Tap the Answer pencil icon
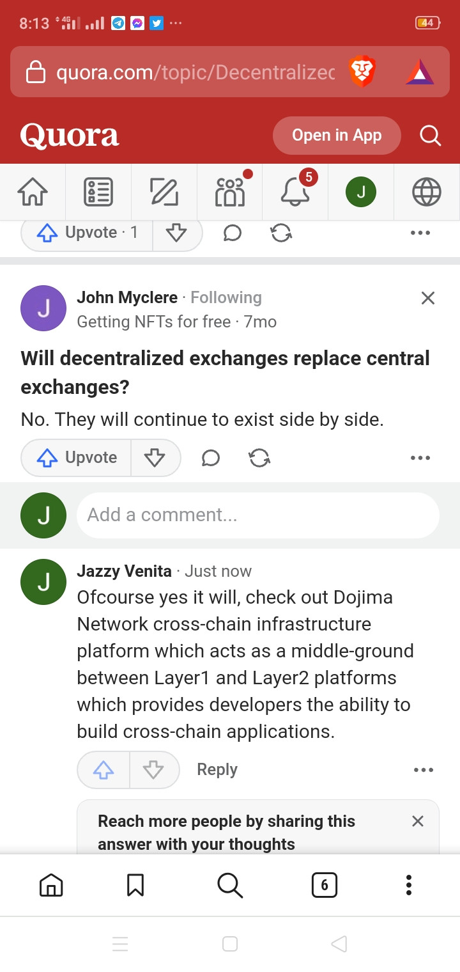Image resolution: width=460 pixels, height=972 pixels. (x=164, y=192)
